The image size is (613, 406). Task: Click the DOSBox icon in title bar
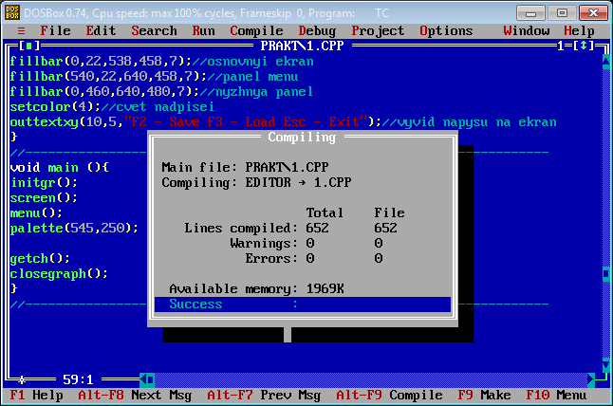click(x=12, y=12)
